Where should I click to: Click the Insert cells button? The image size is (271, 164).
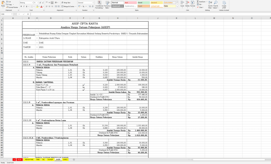coord(182,3)
